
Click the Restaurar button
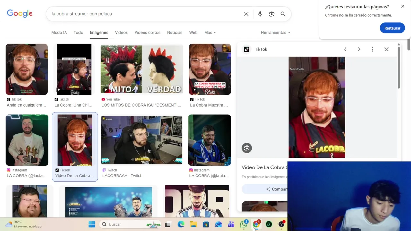point(392,28)
